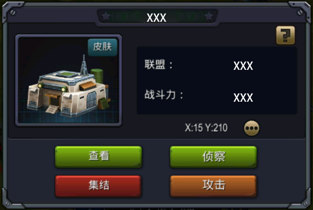Click the top-left corner screw
The width and height of the screenshot is (313, 210).
[x=13, y=13]
